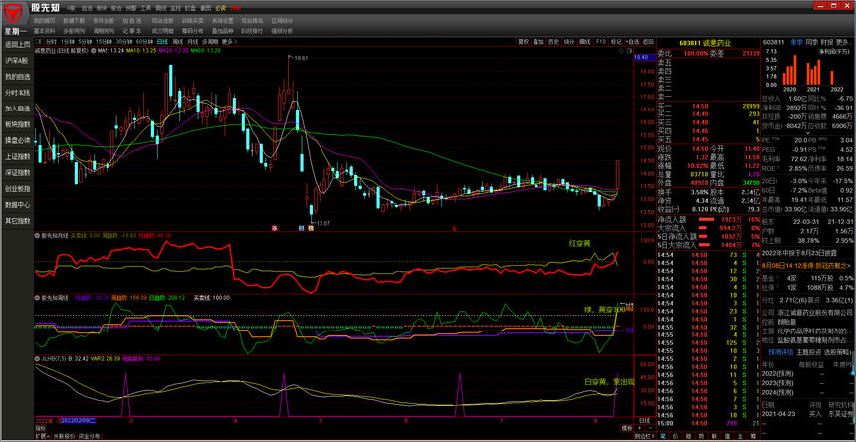Image resolution: width=856 pixels, height=442 pixels.
Task: Open the 模板 template dropdown
Action: pyautogui.click(x=627, y=428)
